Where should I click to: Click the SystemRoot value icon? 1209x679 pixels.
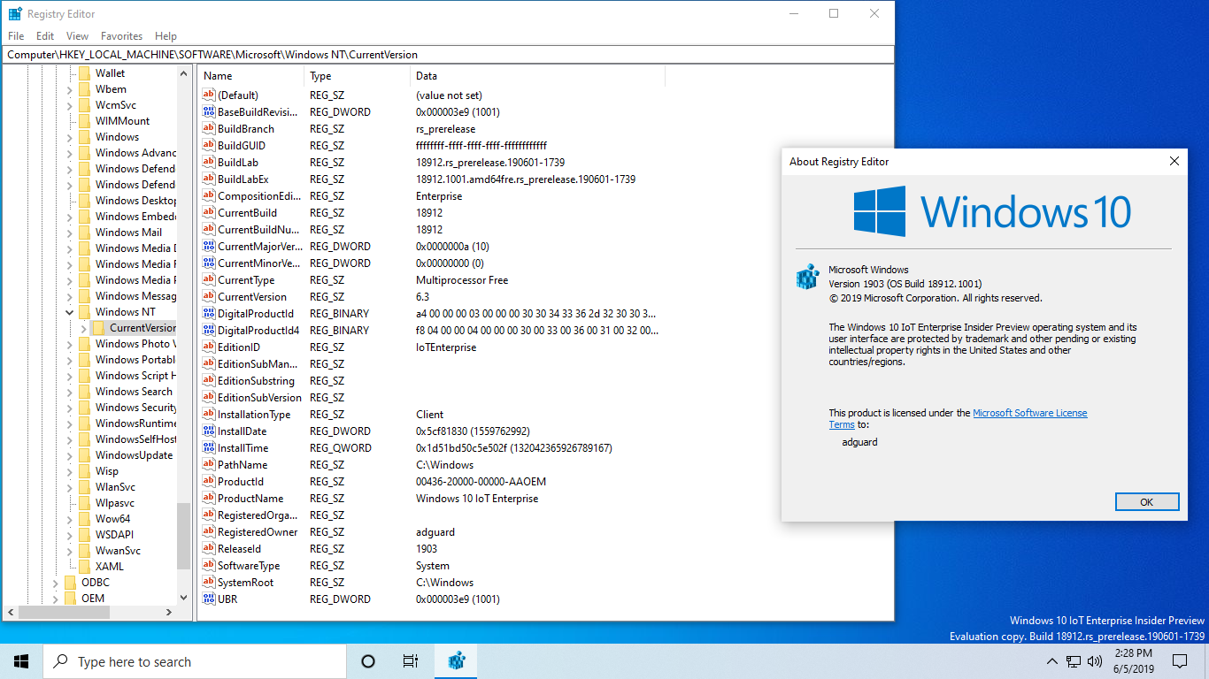209,583
